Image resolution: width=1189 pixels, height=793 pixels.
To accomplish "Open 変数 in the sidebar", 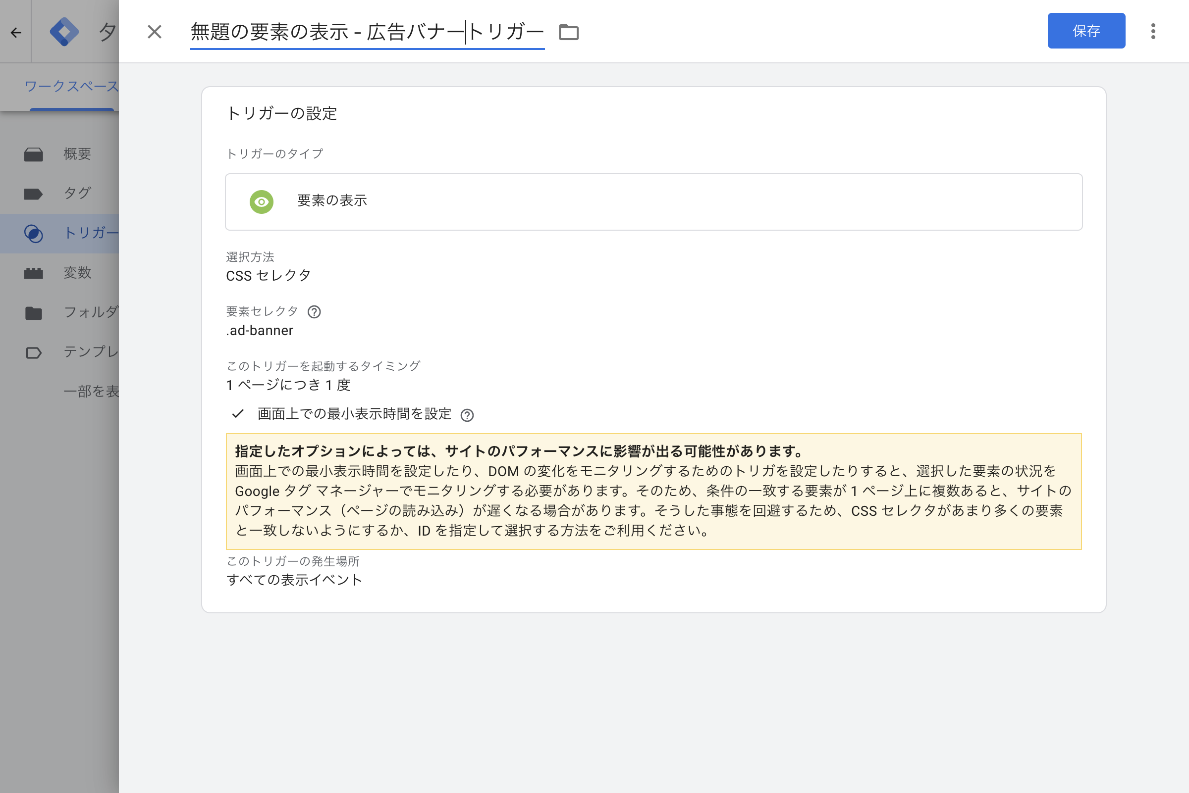I will click(77, 273).
